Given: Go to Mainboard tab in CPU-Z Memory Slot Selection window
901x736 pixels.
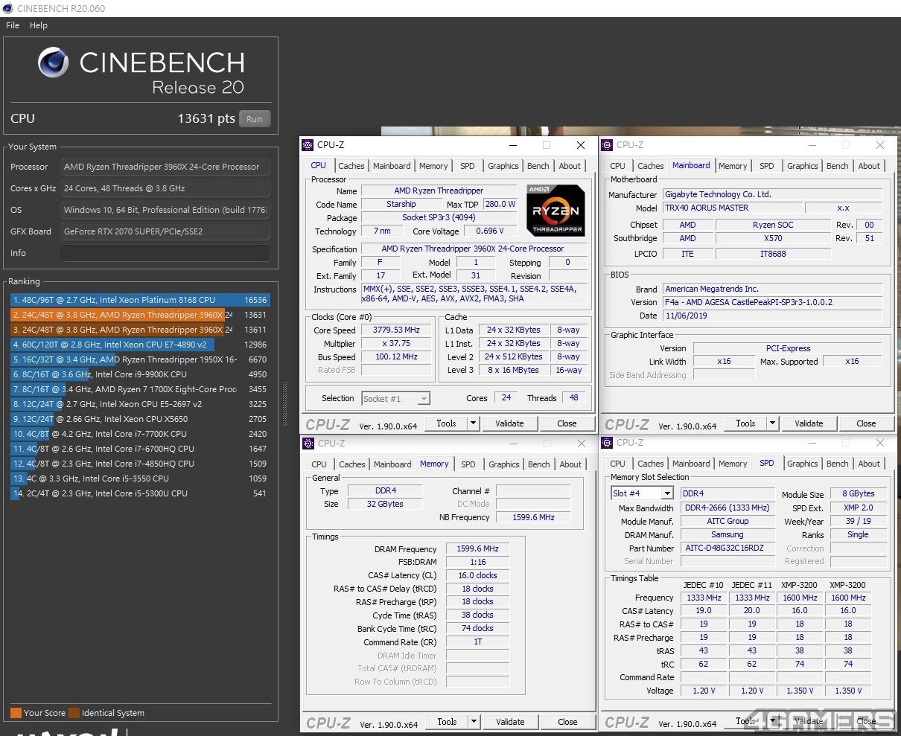Looking at the screenshot, I should point(691,464).
